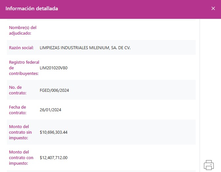Image resolution: width=221 pixels, height=172 pixels.
Task: Select Registro federal de contribuyentes label
Action: click(24, 68)
